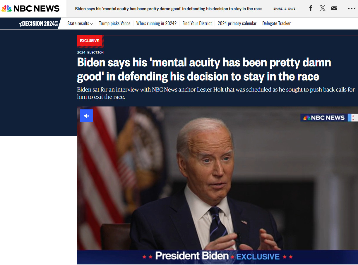Email the article via envelope icon

click(x=334, y=8)
